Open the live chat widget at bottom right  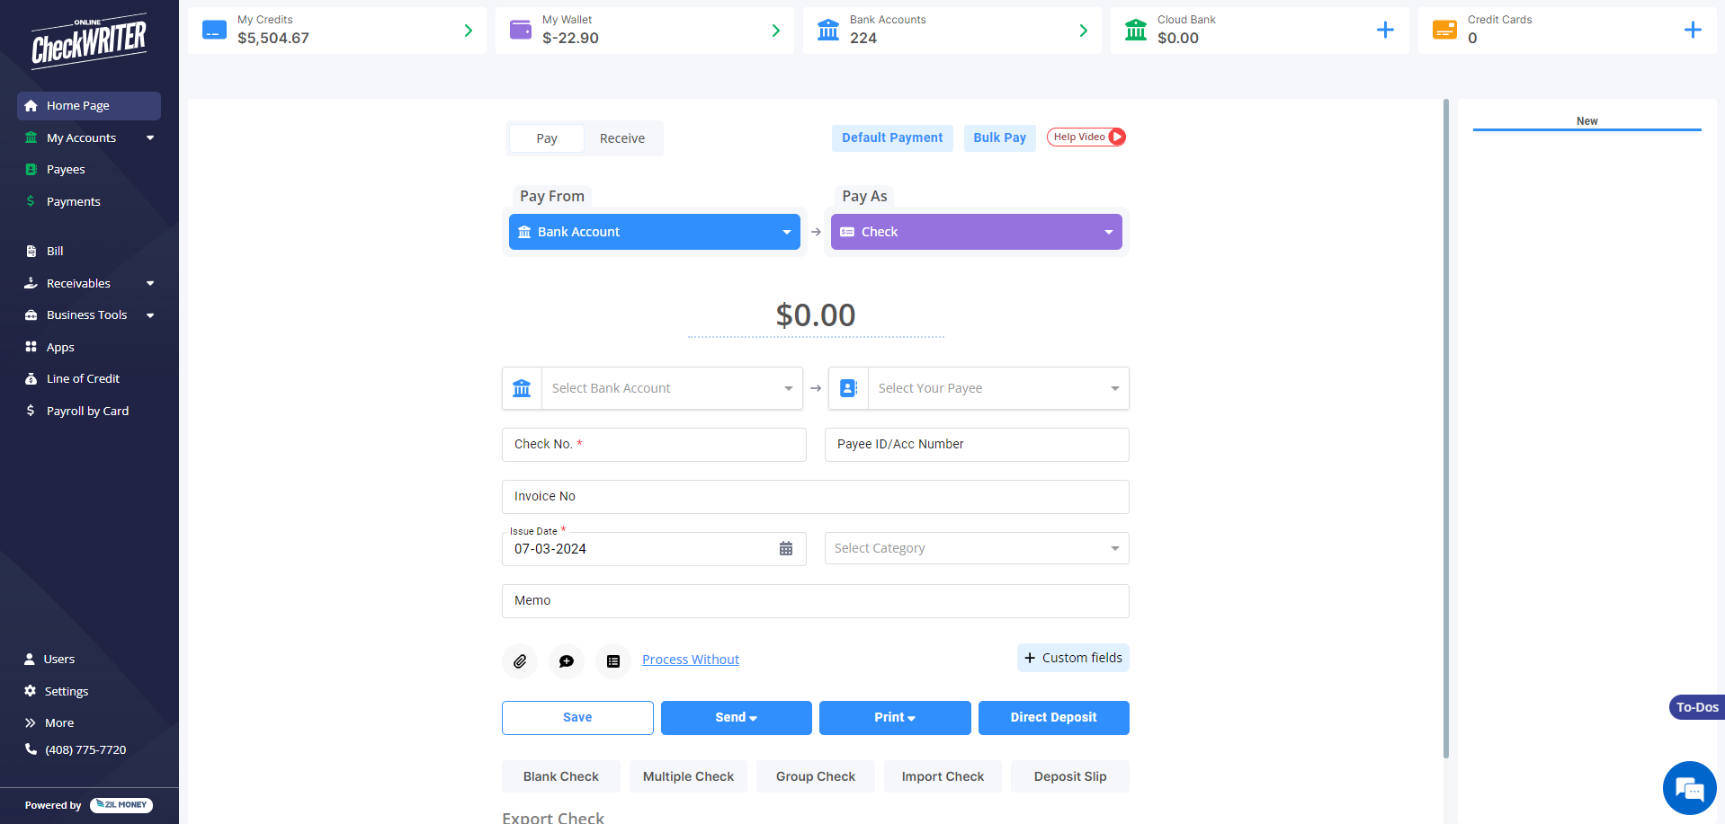coord(1689,788)
